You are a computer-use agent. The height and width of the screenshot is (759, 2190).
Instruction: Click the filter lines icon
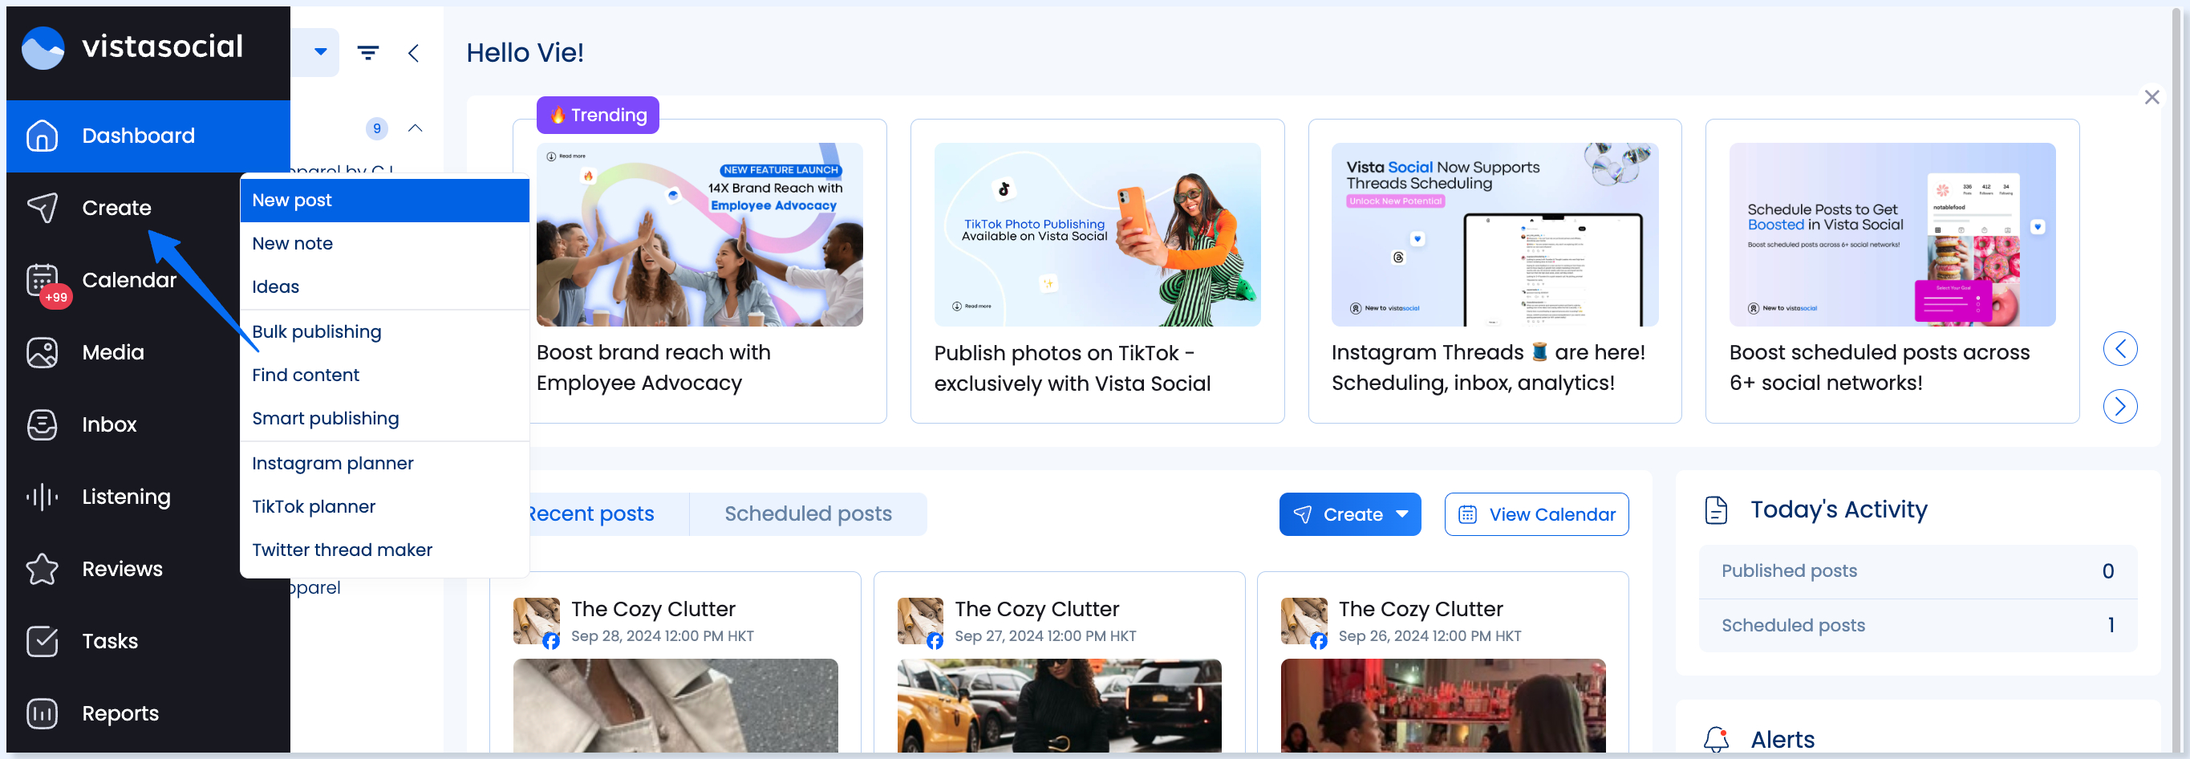368,53
